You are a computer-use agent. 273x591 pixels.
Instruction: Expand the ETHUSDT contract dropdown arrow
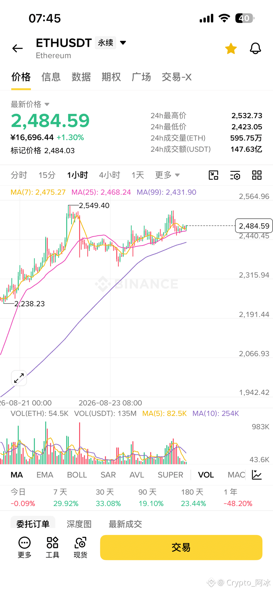pos(123,43)
